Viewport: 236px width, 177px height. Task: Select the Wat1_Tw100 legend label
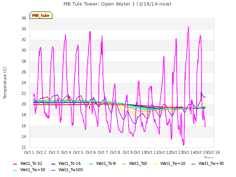[71, 170]
